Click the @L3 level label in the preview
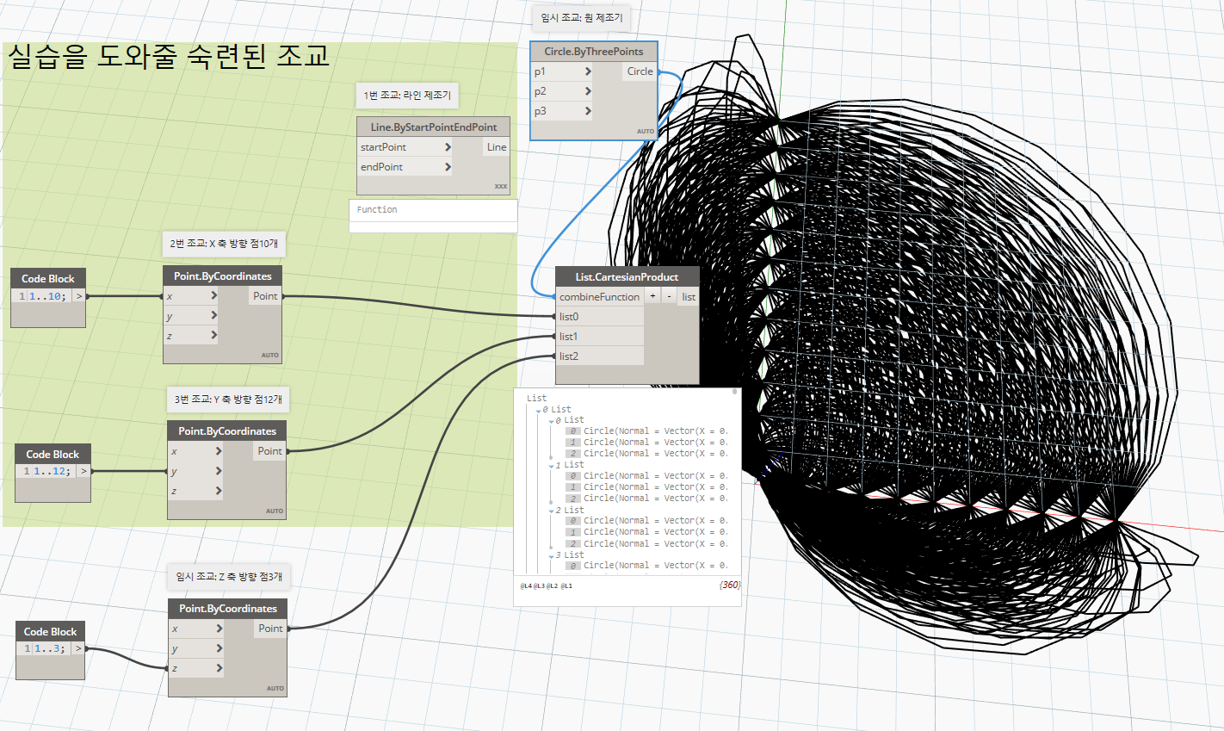 coord(539,585)
